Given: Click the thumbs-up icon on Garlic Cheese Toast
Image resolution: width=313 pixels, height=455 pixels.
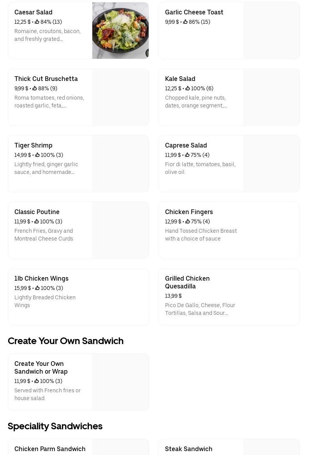Looking at the screenshot, I should (185, 22).
